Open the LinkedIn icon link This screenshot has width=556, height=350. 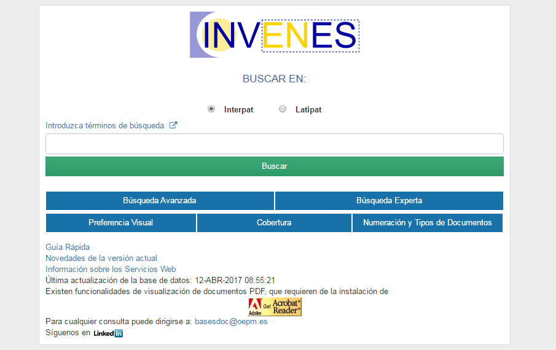pyautogui.click(x=108, y=333)
